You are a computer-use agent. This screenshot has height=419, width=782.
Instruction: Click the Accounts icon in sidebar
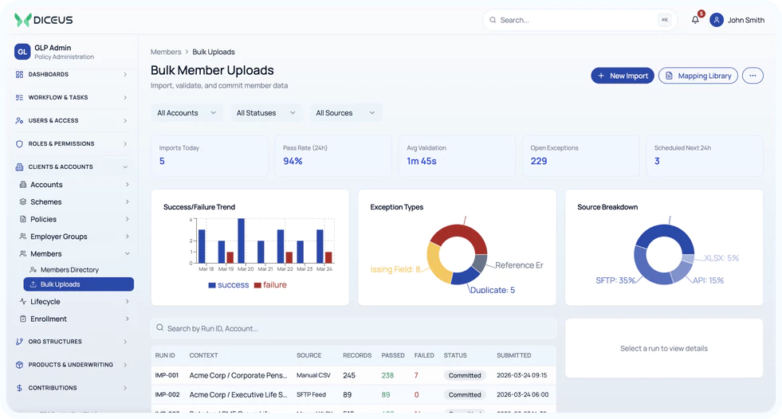point(23,184)
